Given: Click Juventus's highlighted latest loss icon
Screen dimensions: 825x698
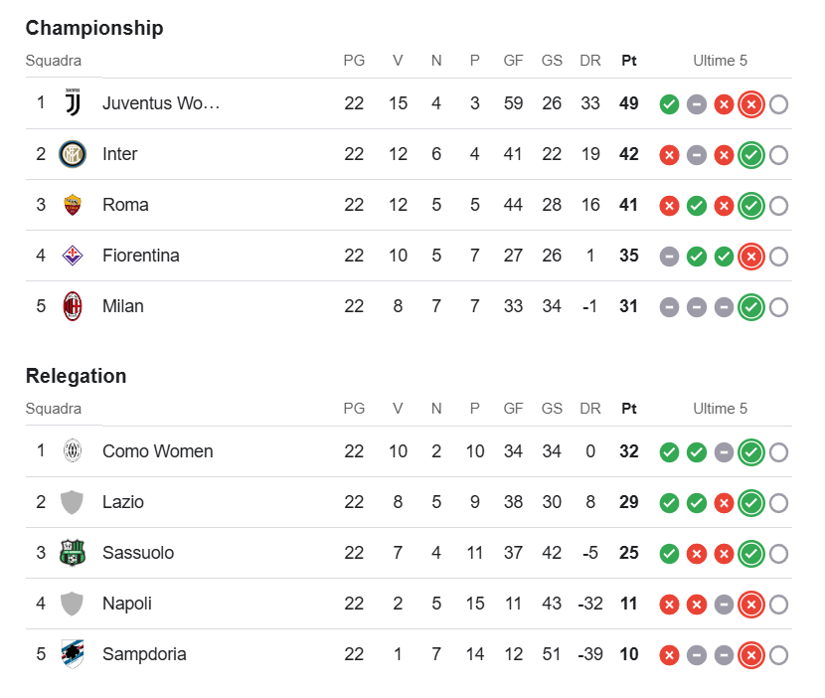Looking at the screenshot, I should pos(751,104).
